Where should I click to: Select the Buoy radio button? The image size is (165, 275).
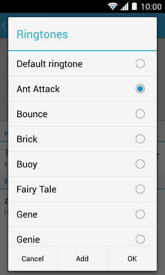coord(140,164)
